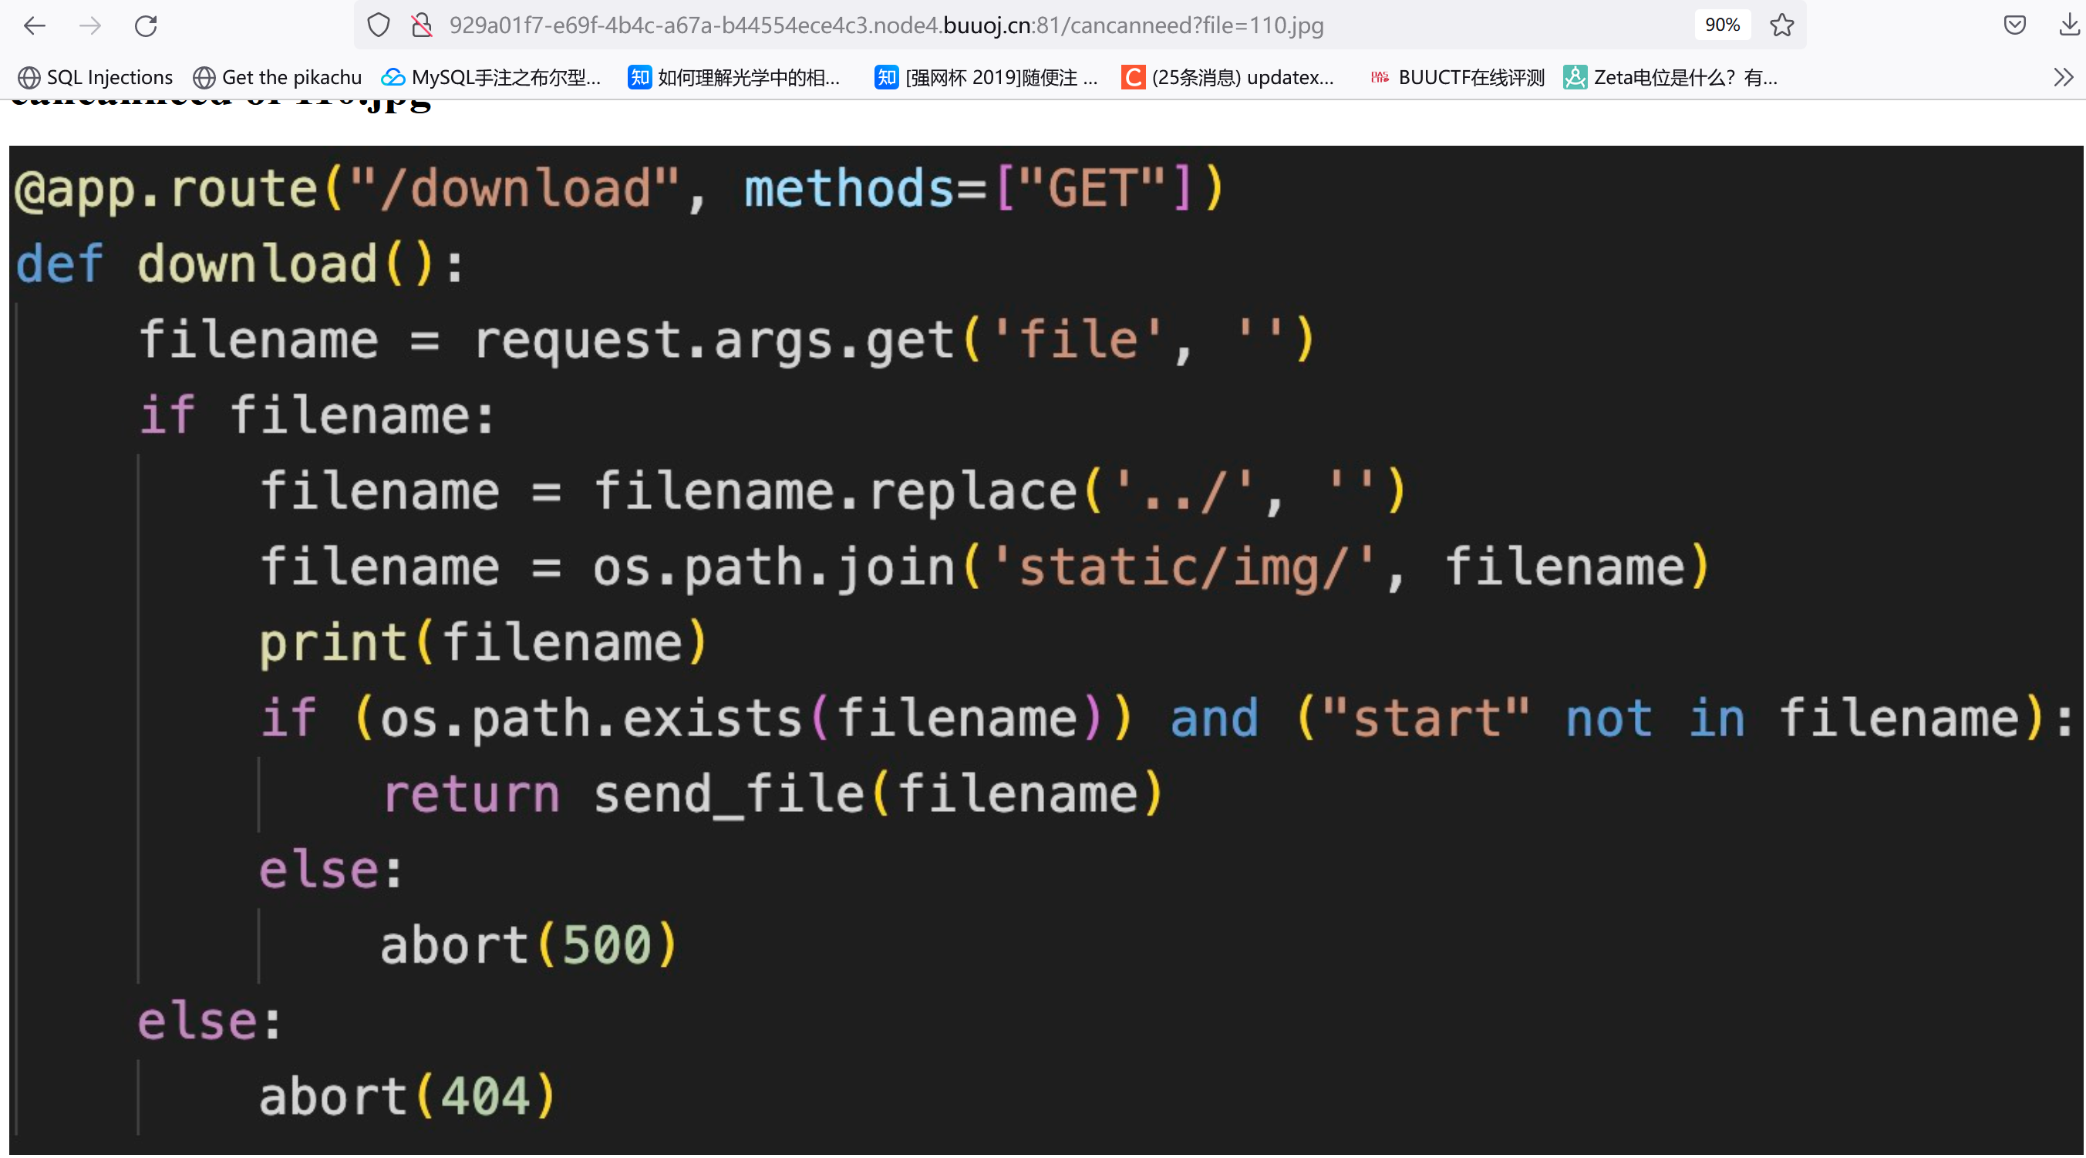Viewport: 2086px width, 1158px height.
Task: Open the 90% zoom level indicator
Action: point(1721,25)
